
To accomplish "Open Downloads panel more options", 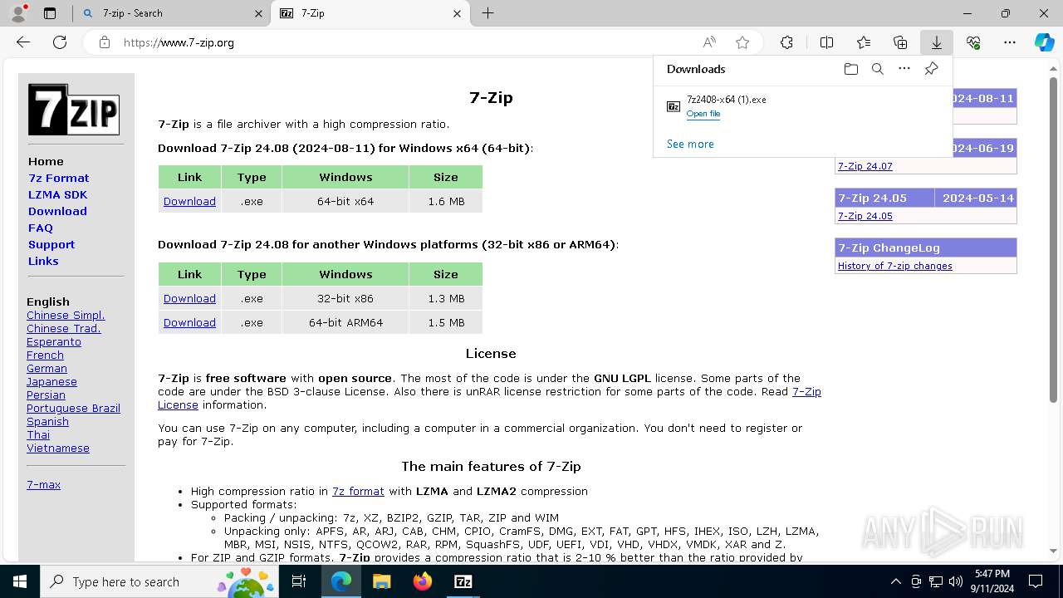I will pos(904,69).
